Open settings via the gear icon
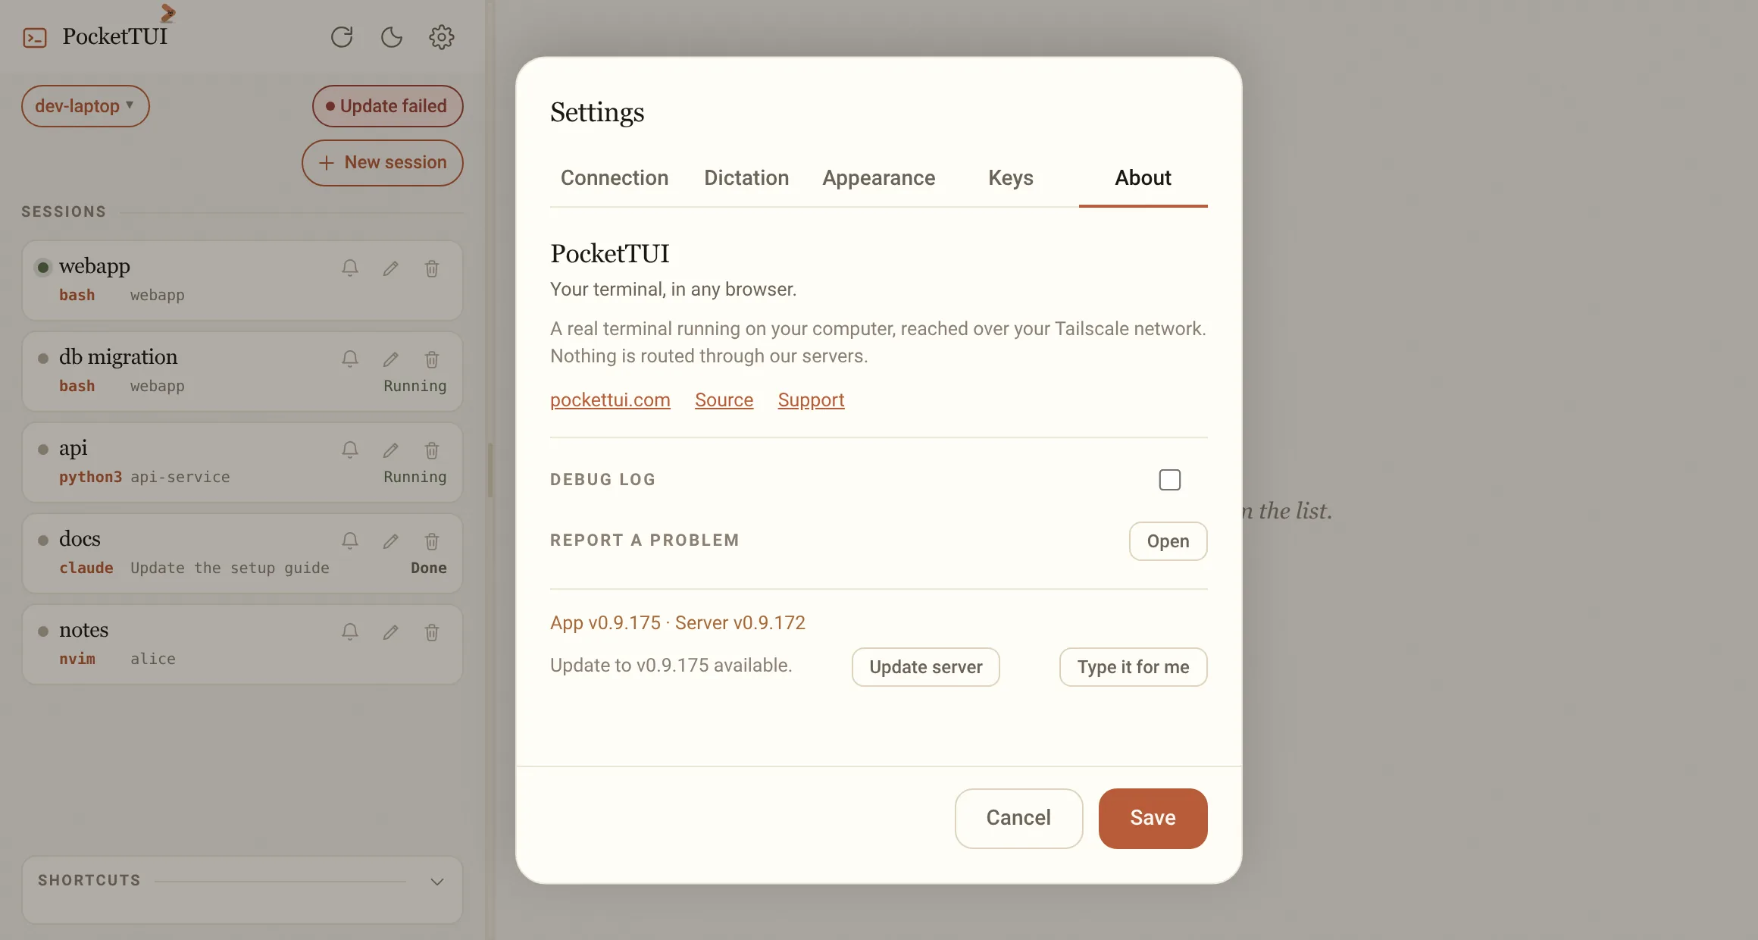Image resolution: width=1758 pixels, height=940 pixels. [442, 37]
